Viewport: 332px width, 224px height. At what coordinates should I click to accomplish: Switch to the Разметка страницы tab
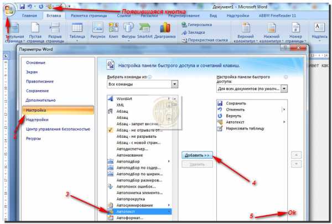[89, 15]
